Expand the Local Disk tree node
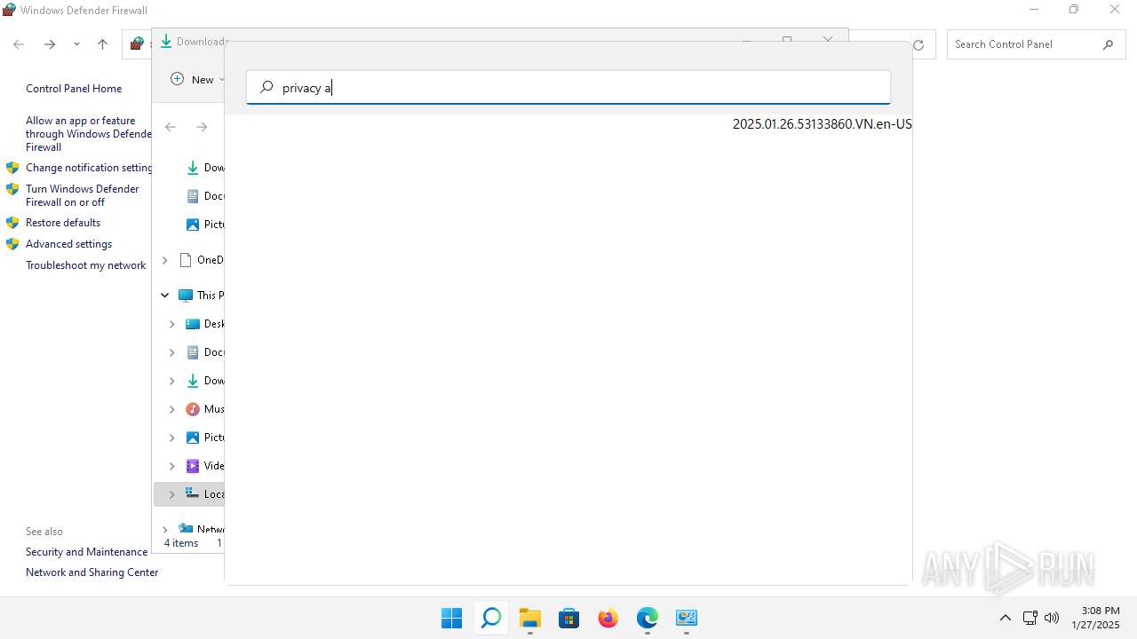1137x639 pixels. [x=172, y=494]
